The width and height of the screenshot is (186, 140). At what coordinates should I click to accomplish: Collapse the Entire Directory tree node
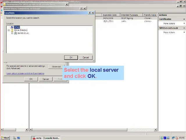click(9, 30)
